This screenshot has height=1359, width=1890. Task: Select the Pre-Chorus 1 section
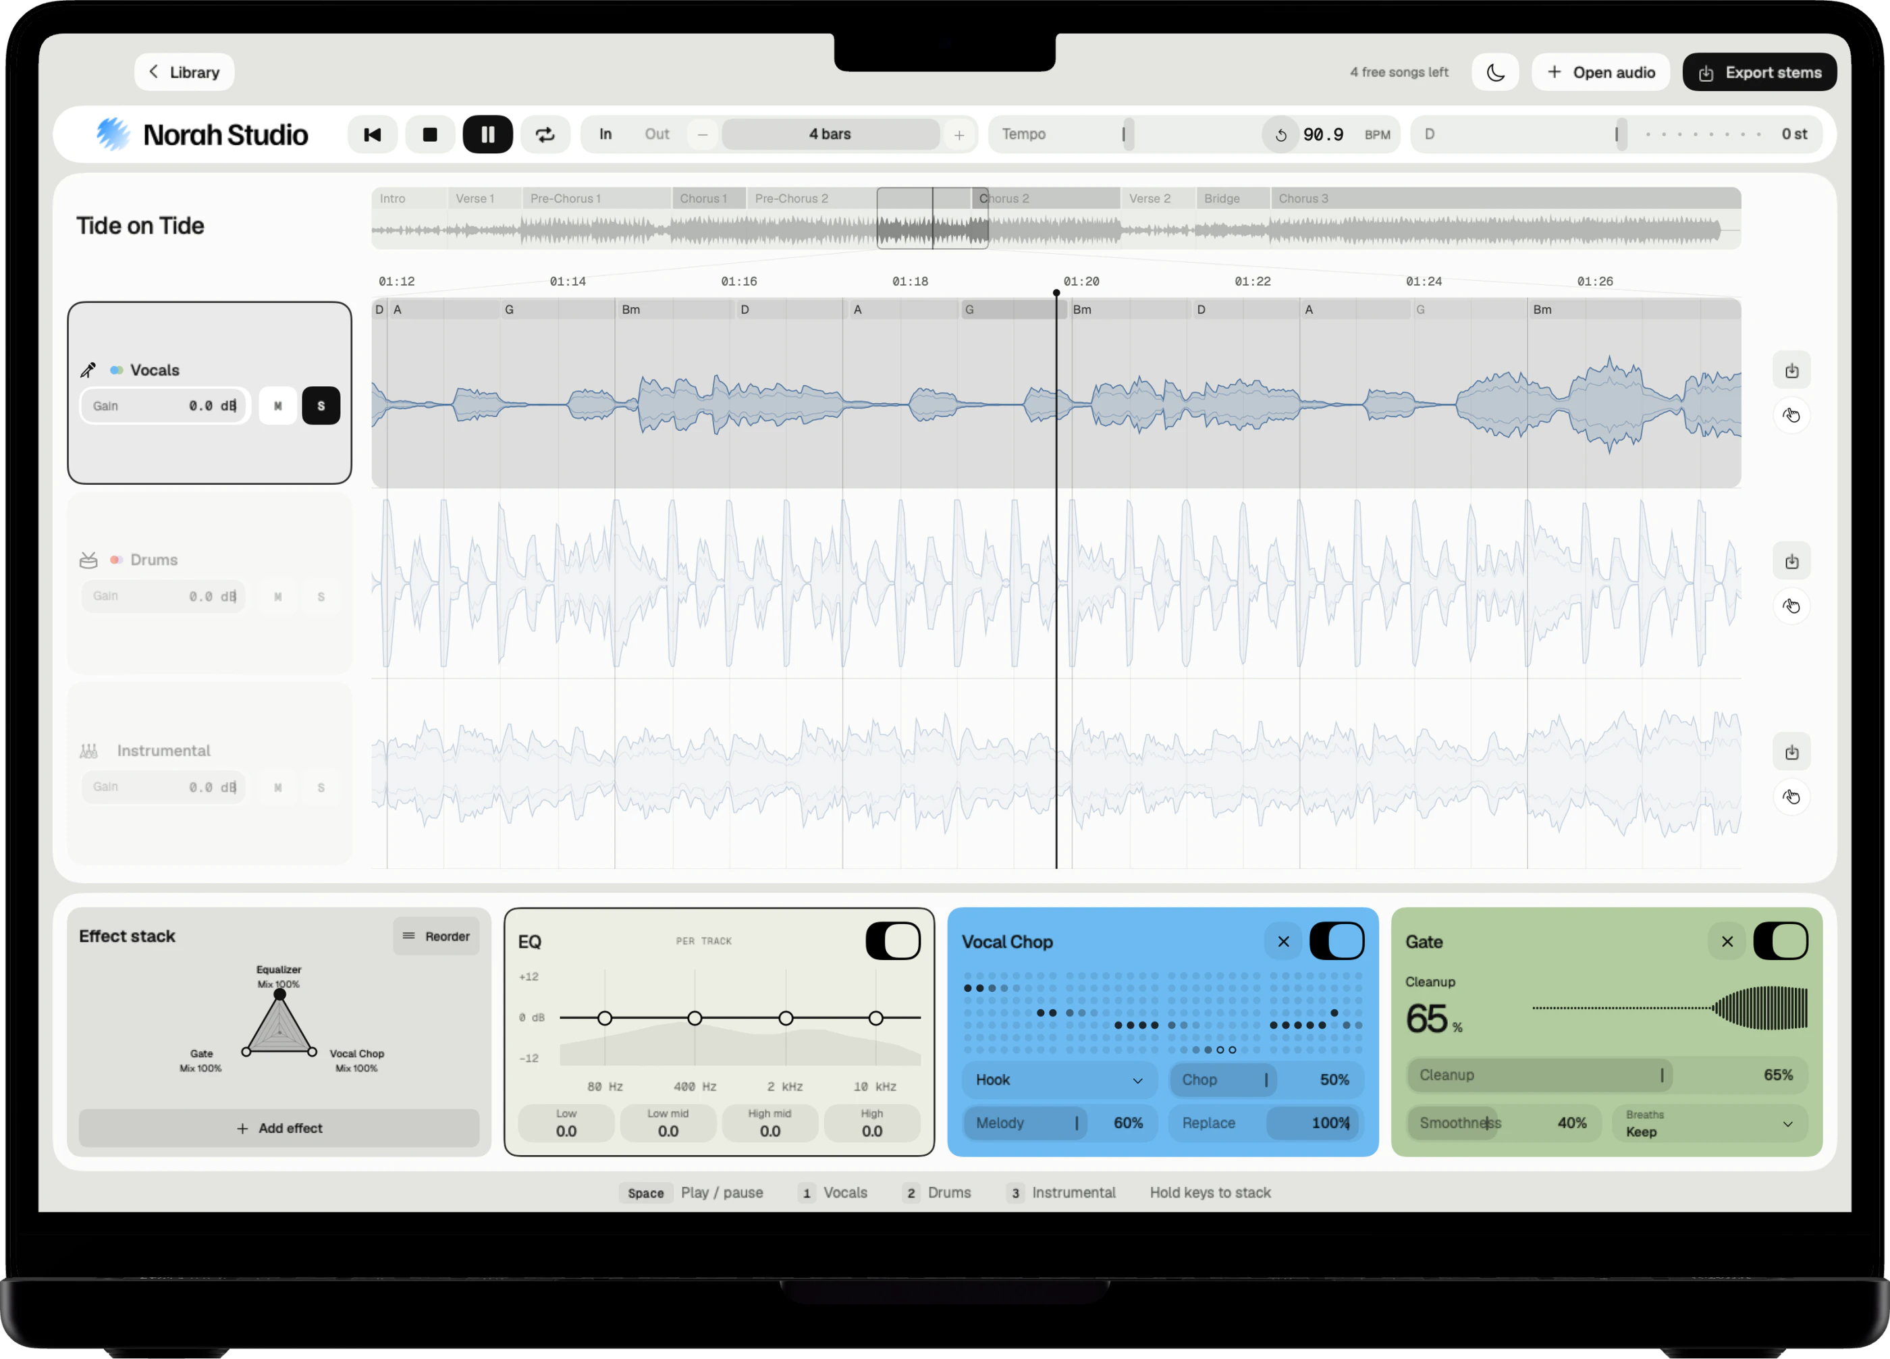pyautogui.click(x=596, y=198)
